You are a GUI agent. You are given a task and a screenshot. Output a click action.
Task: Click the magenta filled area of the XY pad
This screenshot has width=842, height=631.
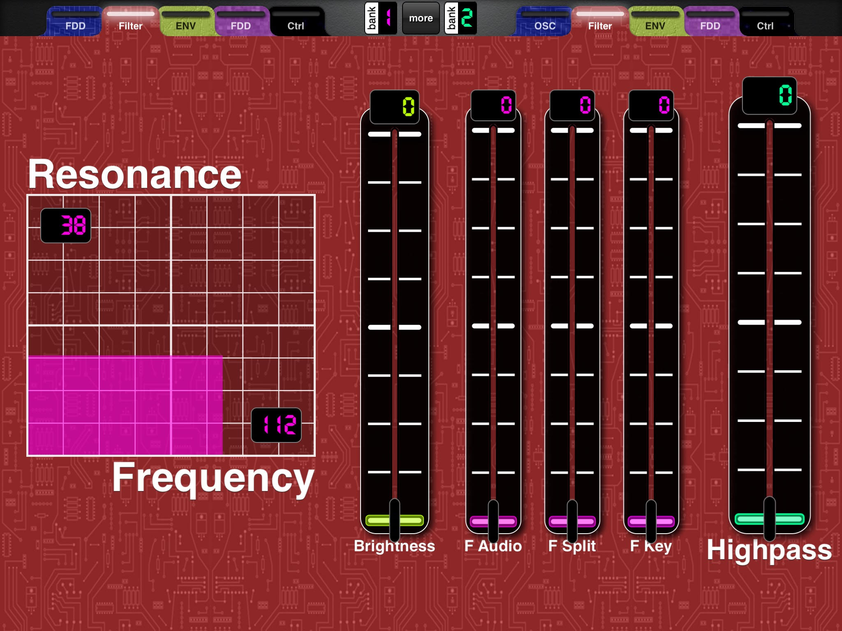pyautogui.click(x=125, y=405)
